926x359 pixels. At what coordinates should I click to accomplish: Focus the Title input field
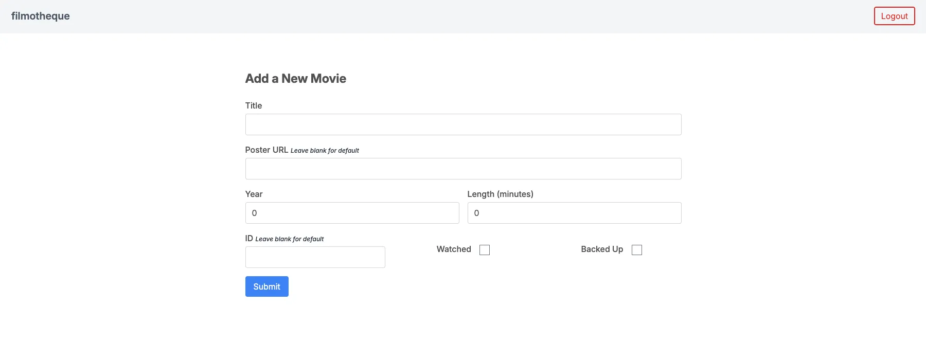(463, 124)
